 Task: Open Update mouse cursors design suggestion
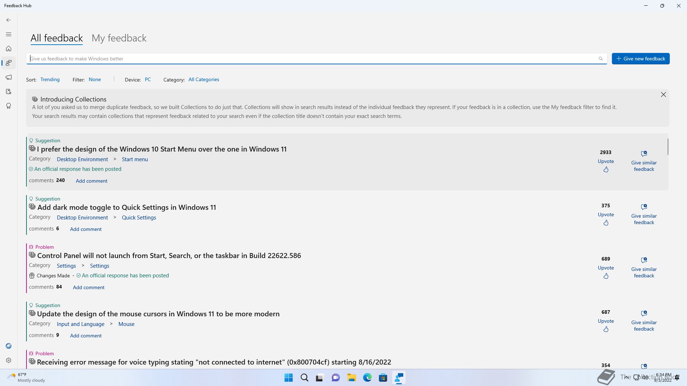158,314
